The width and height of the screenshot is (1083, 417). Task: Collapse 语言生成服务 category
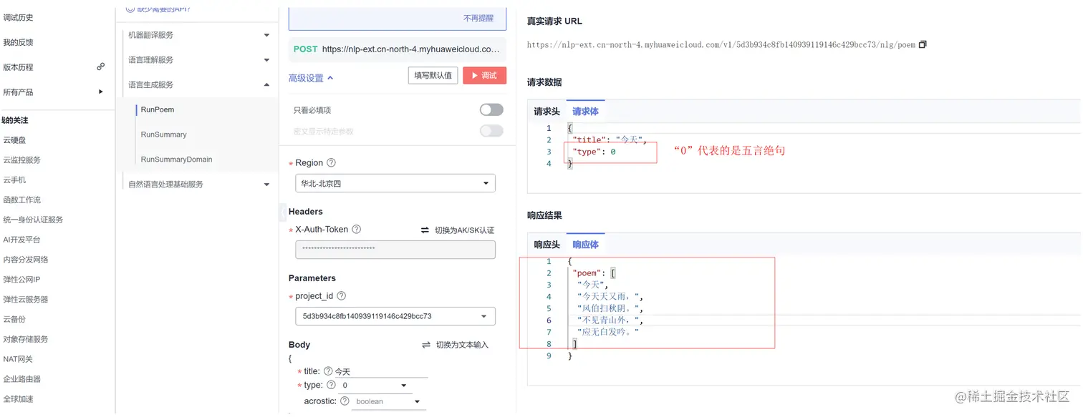click(266, 84)
